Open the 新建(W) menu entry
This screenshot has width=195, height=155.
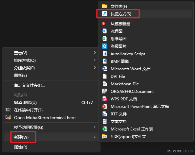51,137
